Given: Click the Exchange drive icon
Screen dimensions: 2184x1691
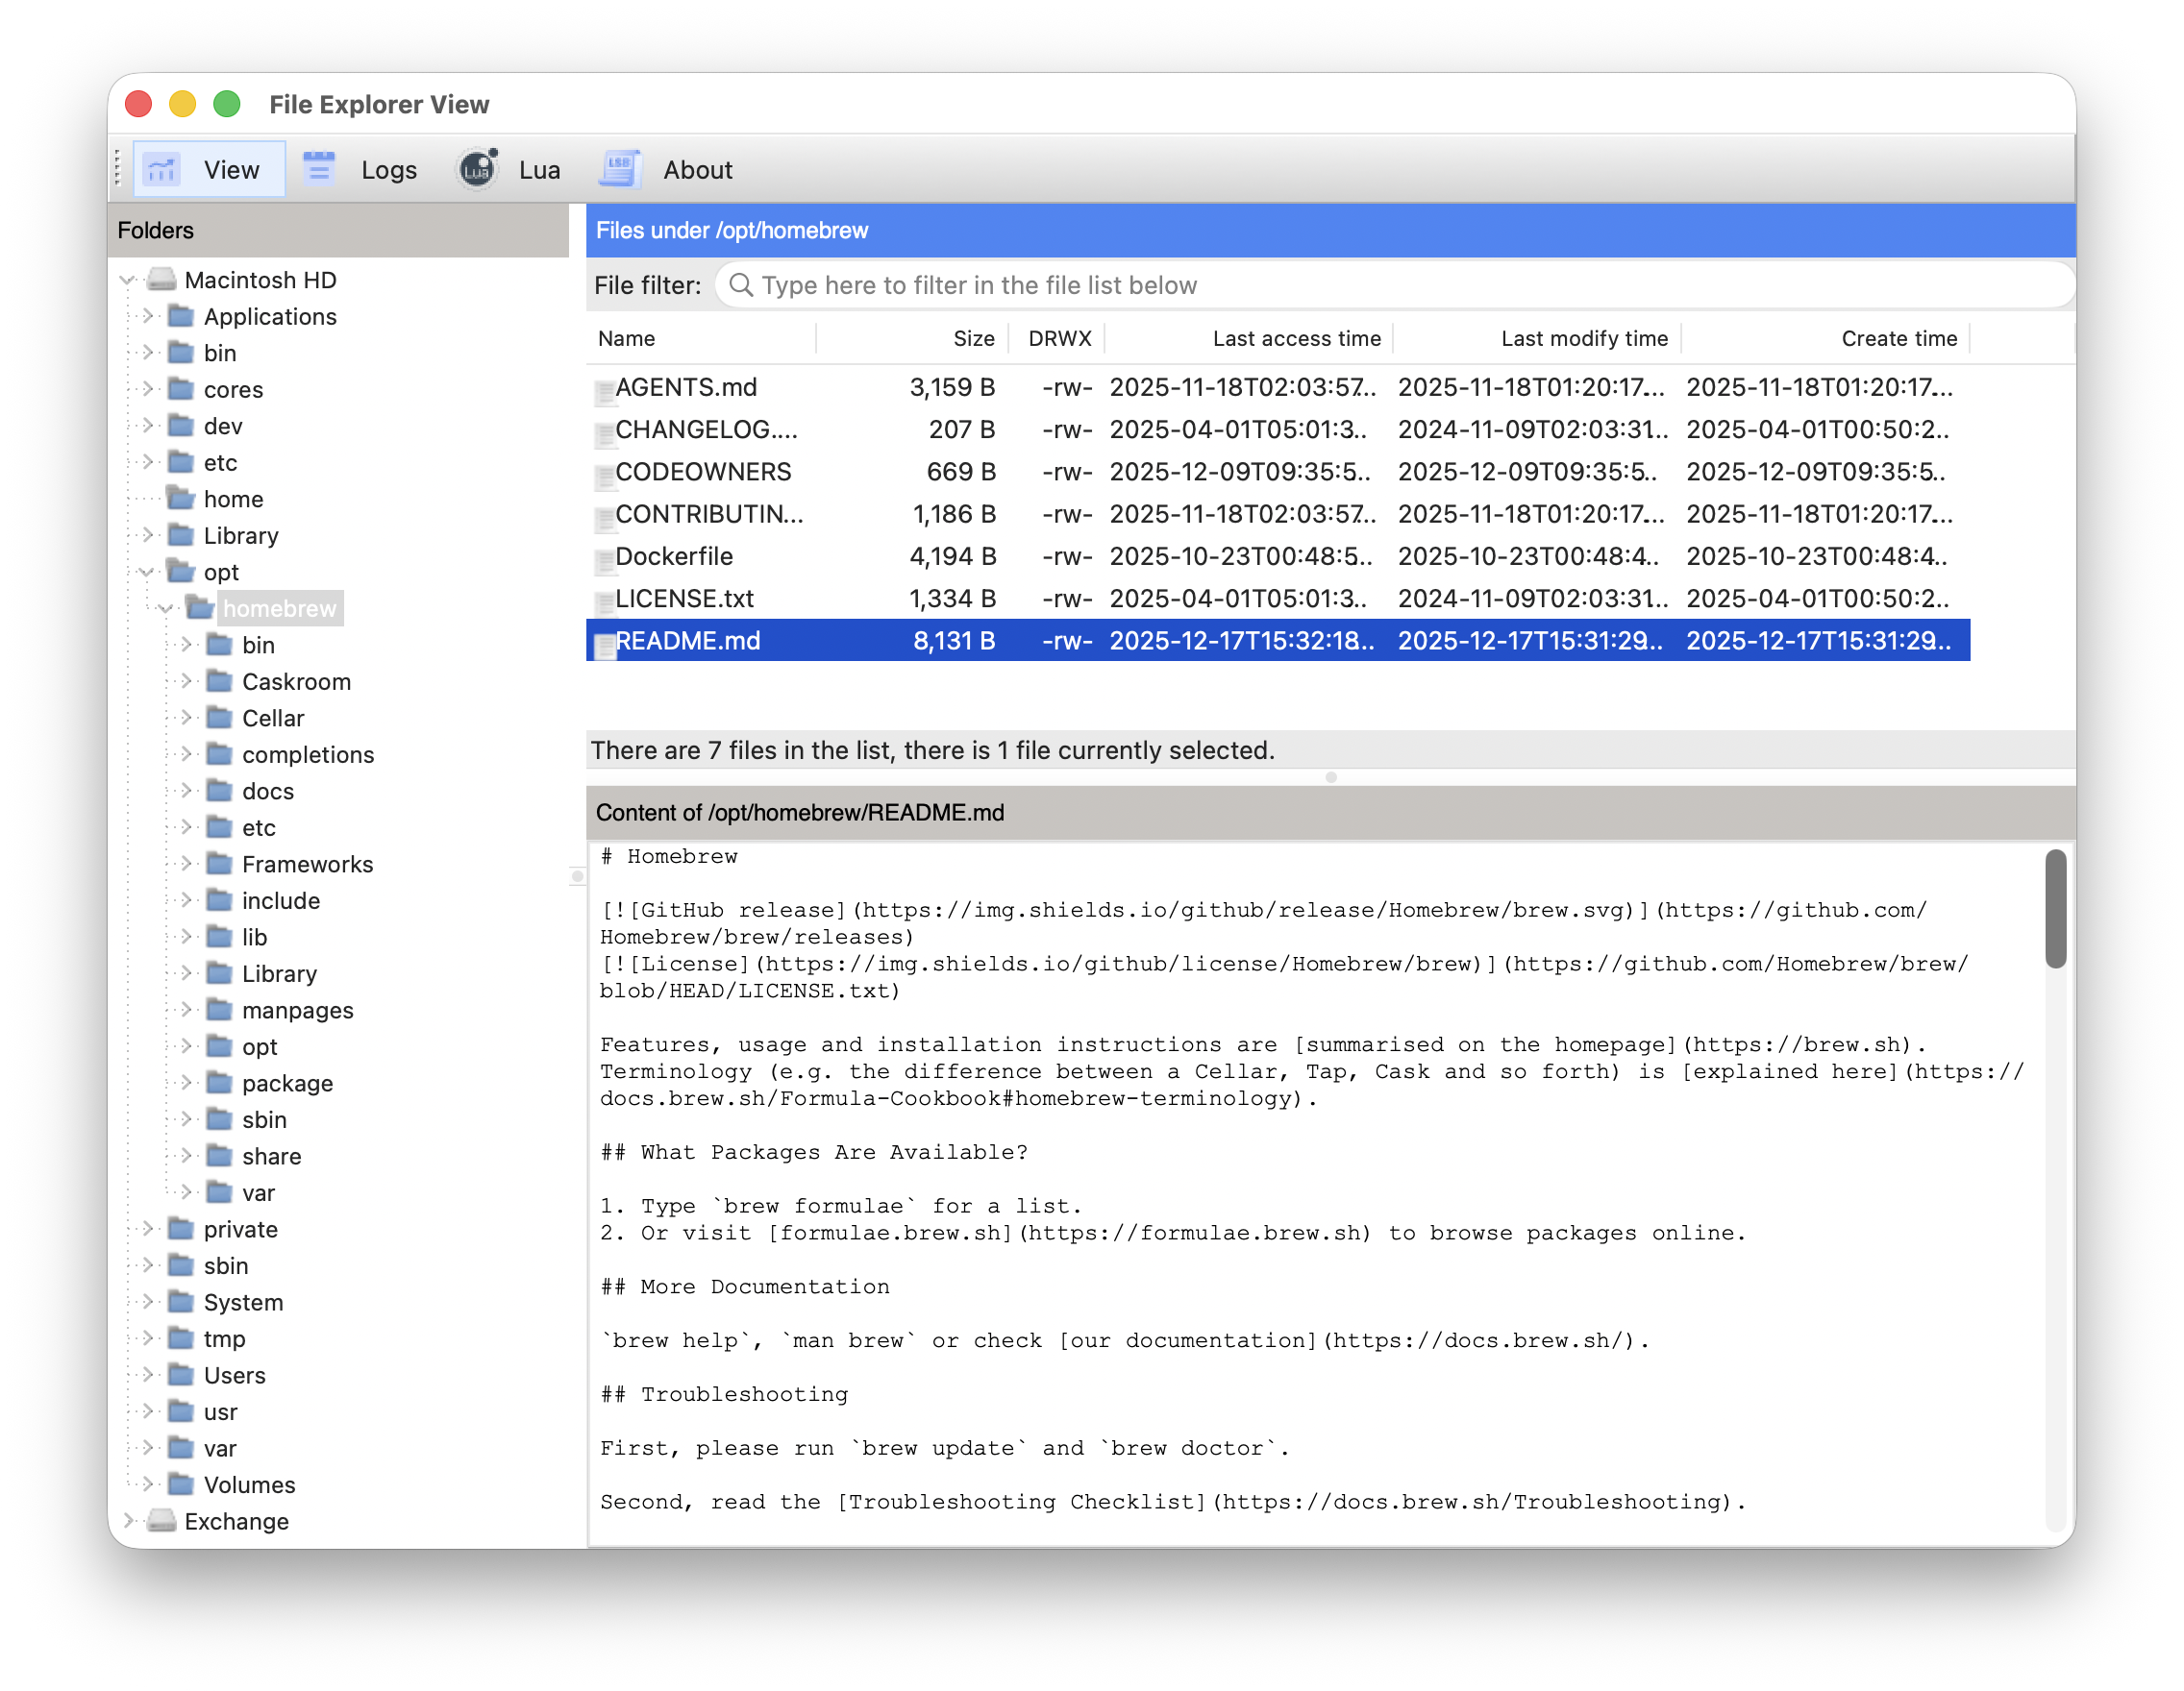Looking at the screenshot, I should [x=161, y=1521].
